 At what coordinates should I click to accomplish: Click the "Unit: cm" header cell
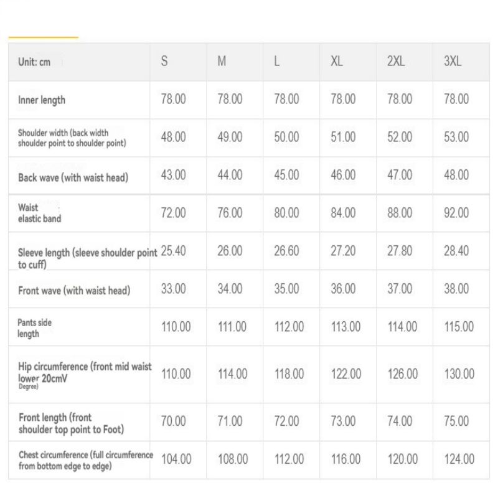(34, 62)
